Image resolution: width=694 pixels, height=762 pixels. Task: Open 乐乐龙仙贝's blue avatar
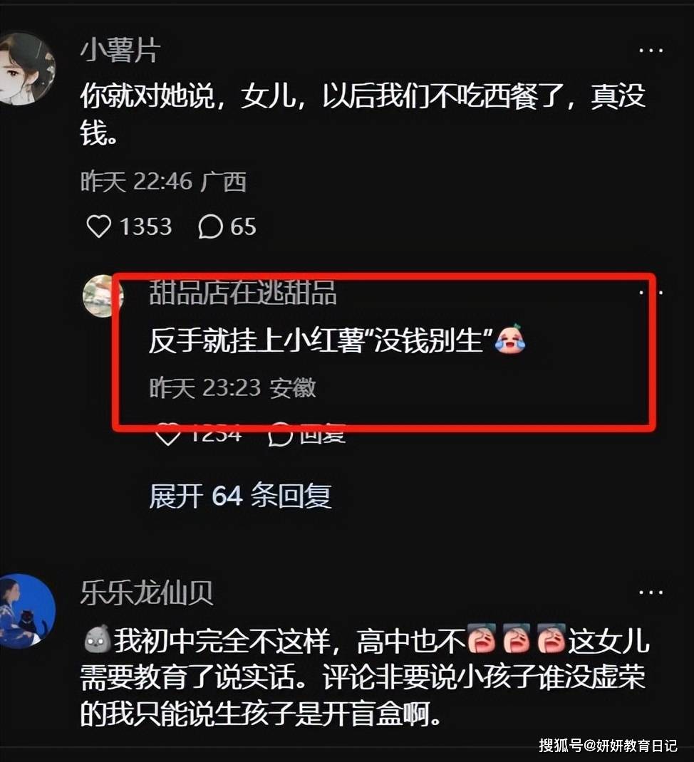26,611
